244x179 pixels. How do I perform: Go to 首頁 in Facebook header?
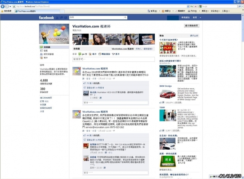point(195,18)
